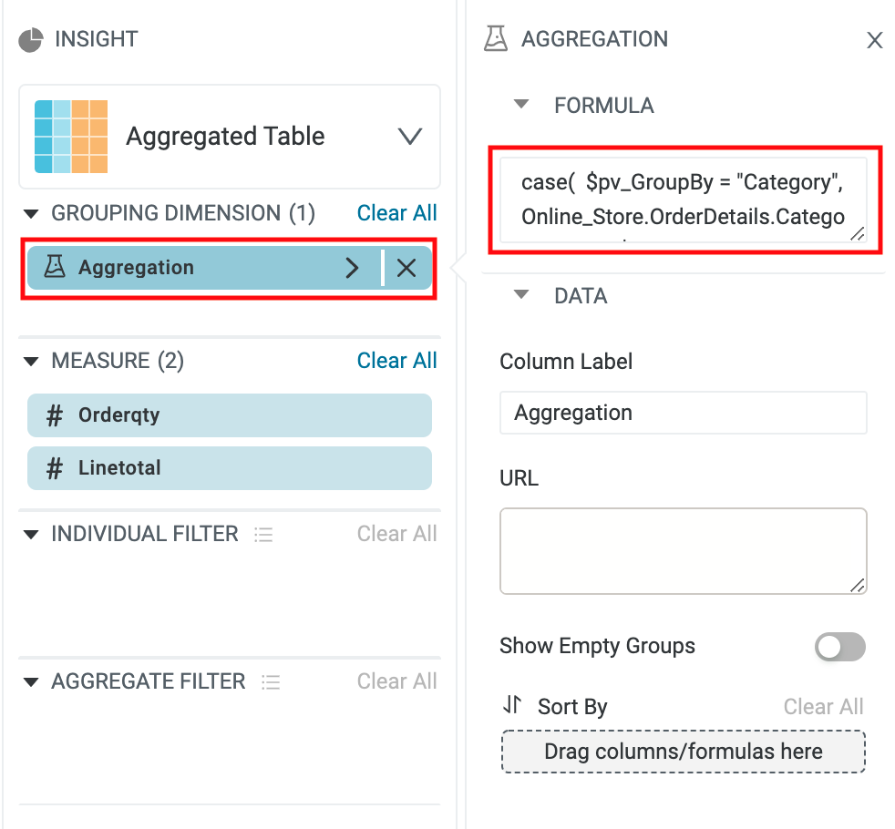Select the Linetotal measure pill
The width and height of the screenshot is (895, 829).
229,468
